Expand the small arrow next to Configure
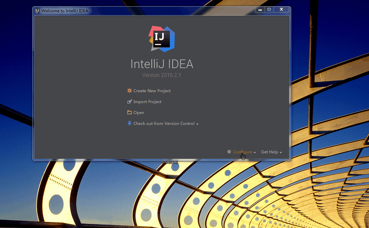The height and width of the screenshot is (228, 369). click(255, 153)
